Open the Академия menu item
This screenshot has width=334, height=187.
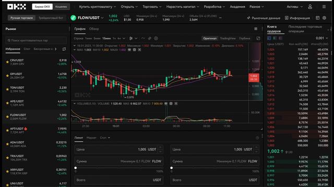click(237, 7)
